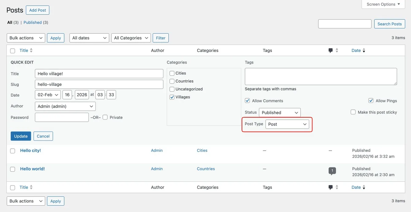Click the Update button
The width and height of the screenshot is (411, 212).
click(21, 136)
